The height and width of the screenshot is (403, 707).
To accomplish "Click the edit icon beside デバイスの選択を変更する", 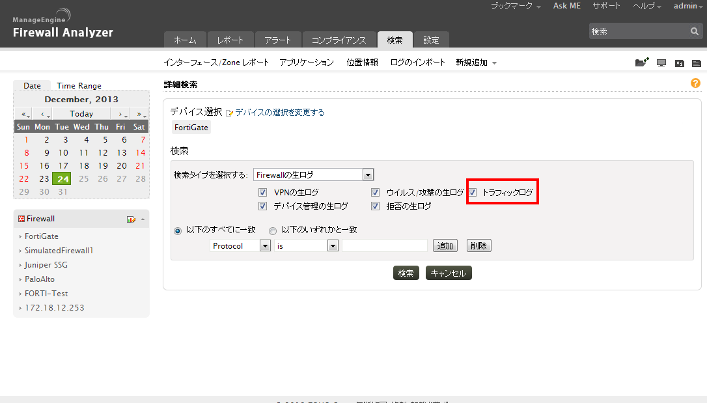I will point(229,113).
